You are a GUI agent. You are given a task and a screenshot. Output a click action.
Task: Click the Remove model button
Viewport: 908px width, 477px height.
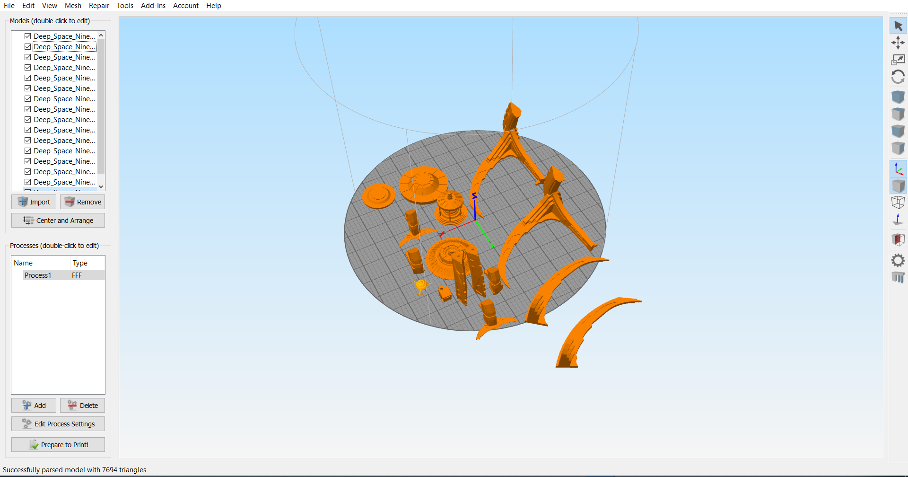point(82,202)
